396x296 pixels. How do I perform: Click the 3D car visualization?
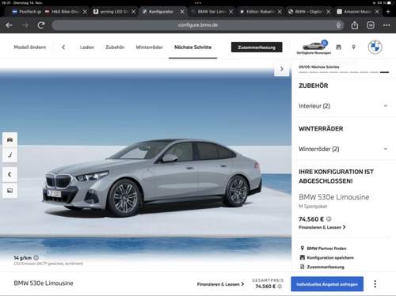tap(152, 178)
